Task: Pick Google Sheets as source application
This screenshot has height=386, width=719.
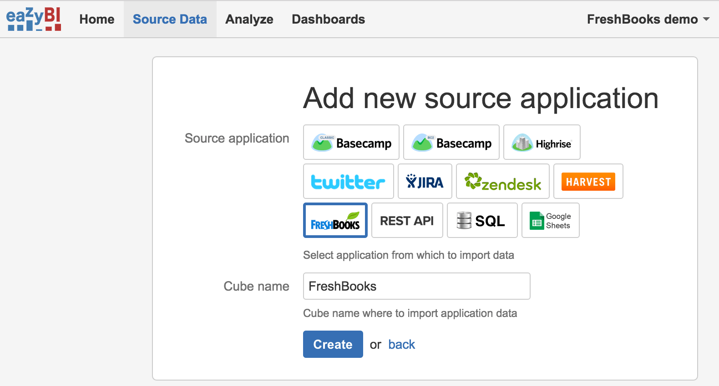Action: coord(550,221)
